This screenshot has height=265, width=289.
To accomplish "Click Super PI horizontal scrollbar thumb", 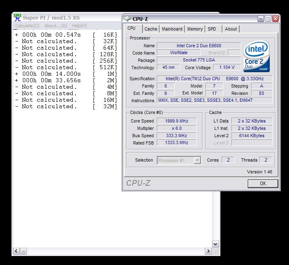I will (x=23, y=251).
